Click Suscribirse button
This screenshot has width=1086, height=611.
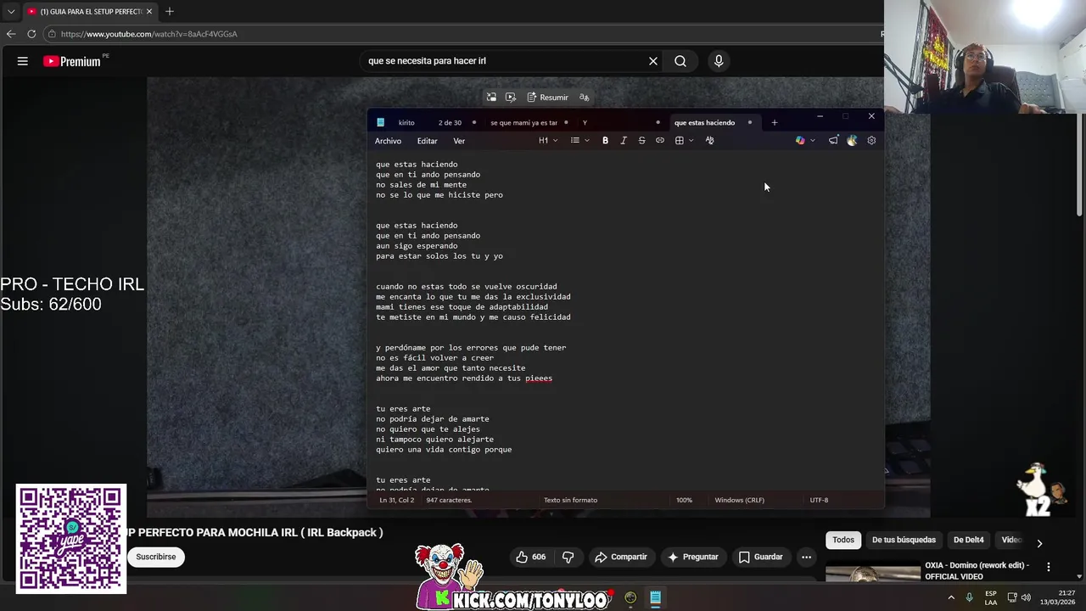click(156, 557)
